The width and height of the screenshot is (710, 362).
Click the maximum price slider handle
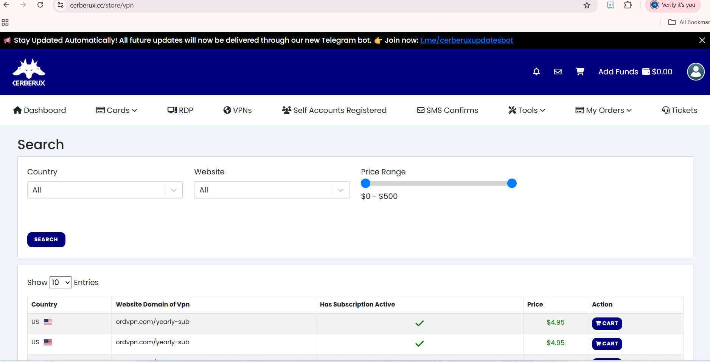(x=512, y=183)
